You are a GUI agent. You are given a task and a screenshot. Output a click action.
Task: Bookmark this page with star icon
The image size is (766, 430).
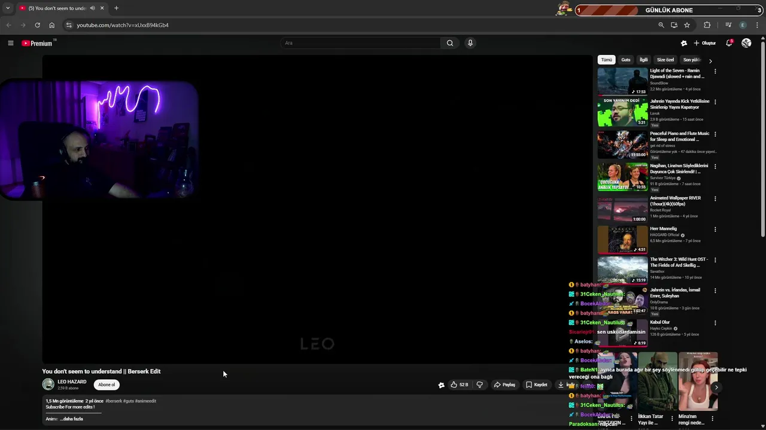(x=687, y=25)
